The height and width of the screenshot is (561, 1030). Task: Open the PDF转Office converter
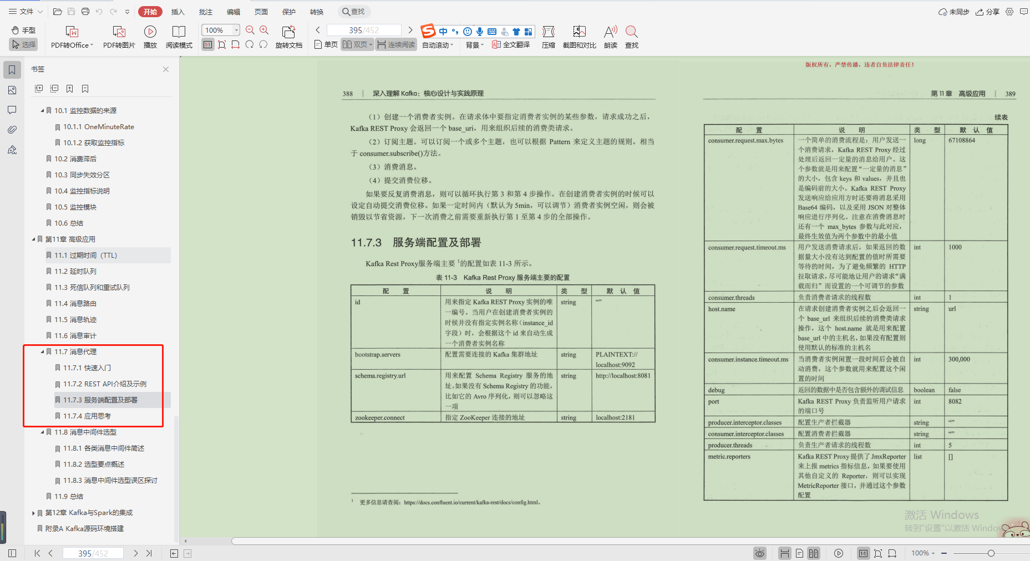[72, 37]
